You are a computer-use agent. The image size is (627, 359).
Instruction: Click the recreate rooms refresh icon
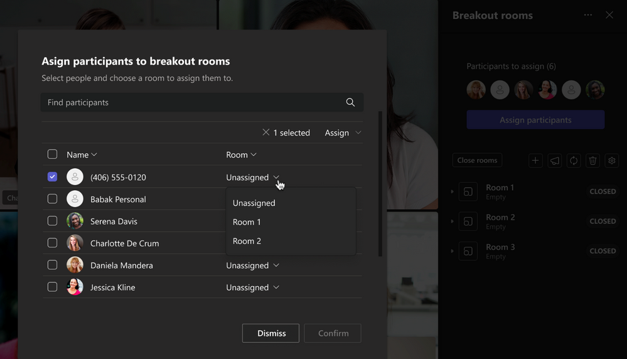point(574,161)
